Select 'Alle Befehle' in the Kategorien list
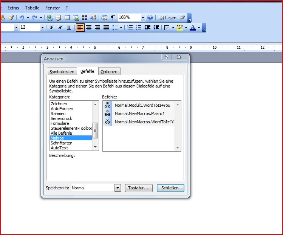Viewport: 283px width, 235px height. pos(61,133)
